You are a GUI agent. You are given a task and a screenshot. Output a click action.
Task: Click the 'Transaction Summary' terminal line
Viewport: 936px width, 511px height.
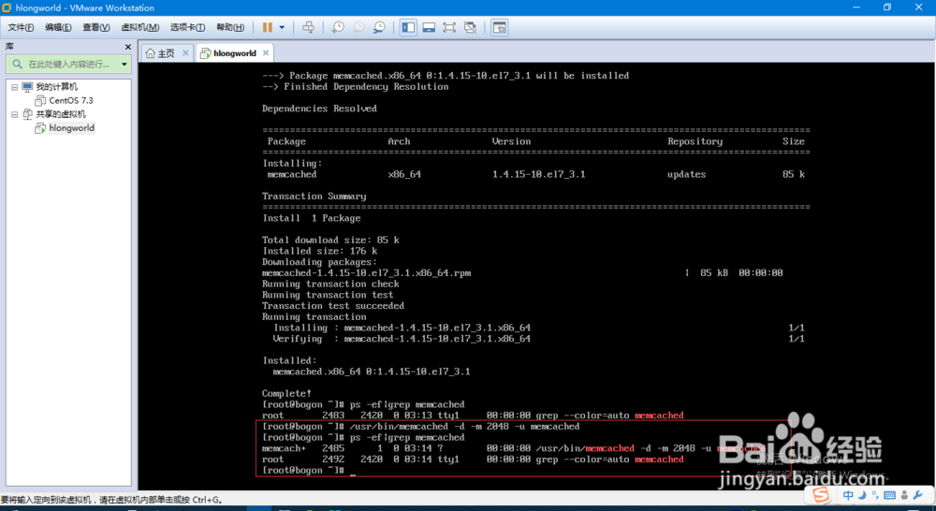(314, 197)
